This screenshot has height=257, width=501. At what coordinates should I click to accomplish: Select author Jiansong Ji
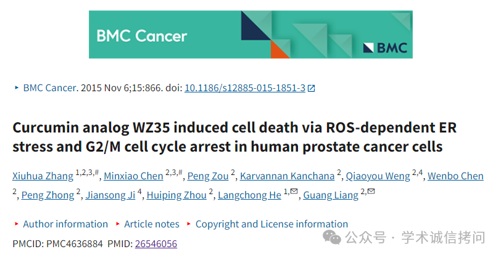point(110,195)
